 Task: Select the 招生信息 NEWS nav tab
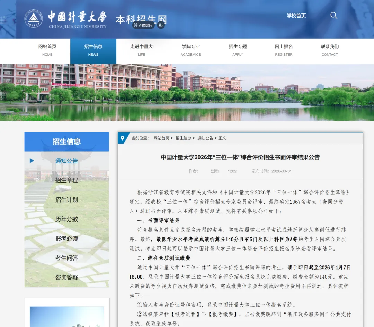click(93, 51)
